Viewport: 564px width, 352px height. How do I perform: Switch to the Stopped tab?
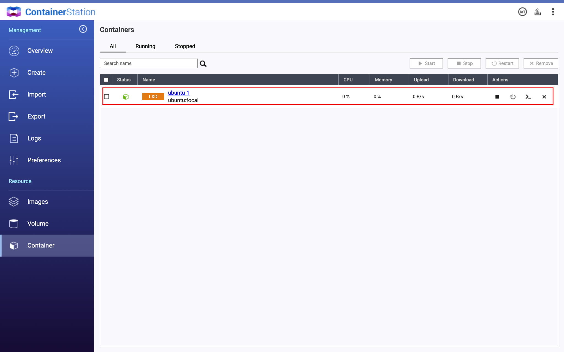(x=185, y=46)
